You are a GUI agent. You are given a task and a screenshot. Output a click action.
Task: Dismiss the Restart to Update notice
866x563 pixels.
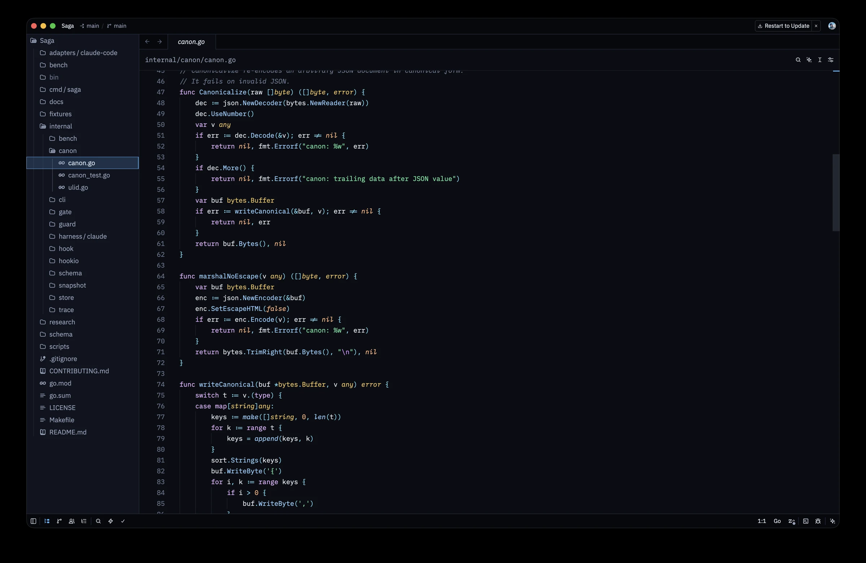point(816,26)
